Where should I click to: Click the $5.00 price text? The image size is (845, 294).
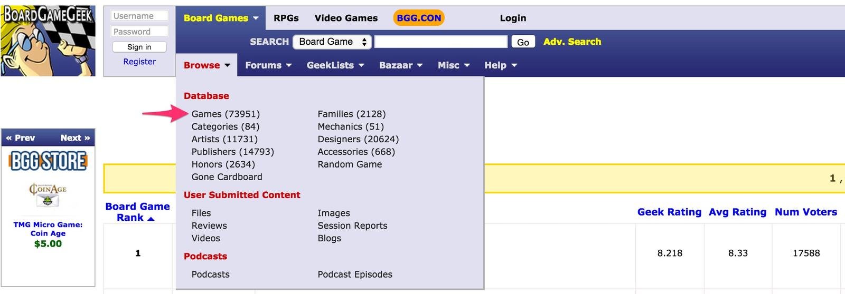48,244
